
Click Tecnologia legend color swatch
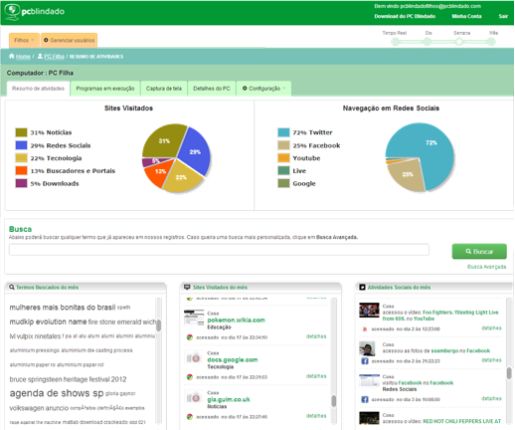click(x=21, y=158)
